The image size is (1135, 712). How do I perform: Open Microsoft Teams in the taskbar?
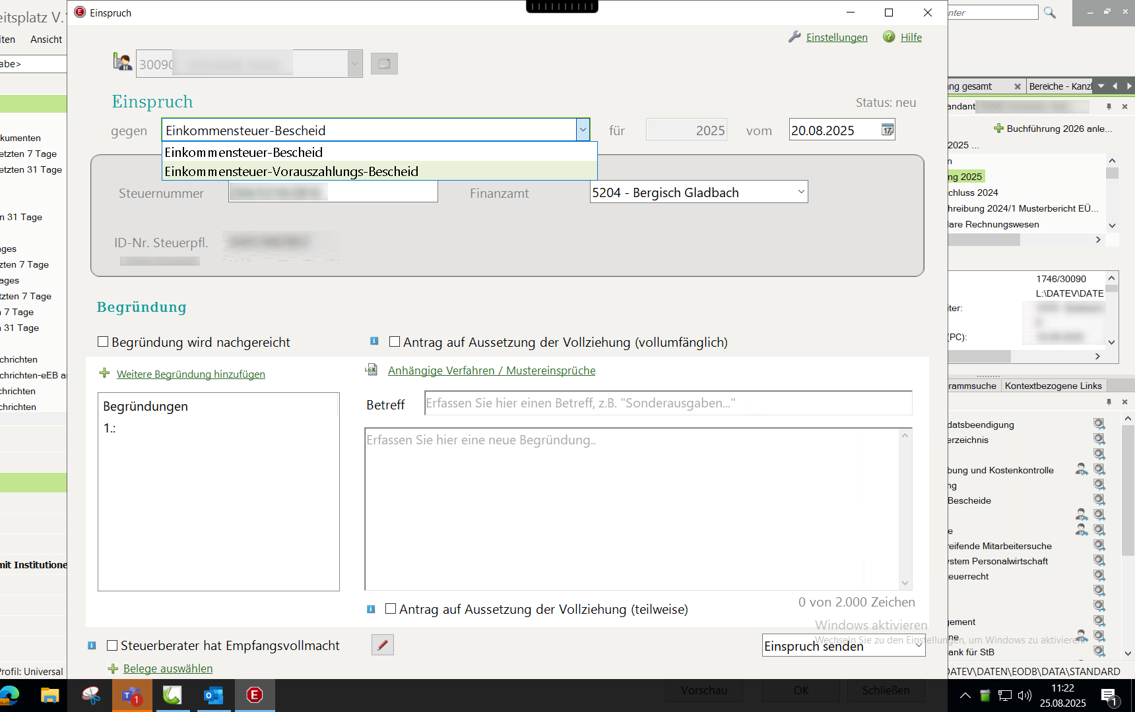132,695
